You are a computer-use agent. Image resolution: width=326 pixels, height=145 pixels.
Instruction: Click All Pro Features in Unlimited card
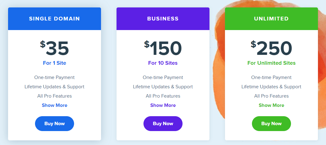(x=271, y=96)
